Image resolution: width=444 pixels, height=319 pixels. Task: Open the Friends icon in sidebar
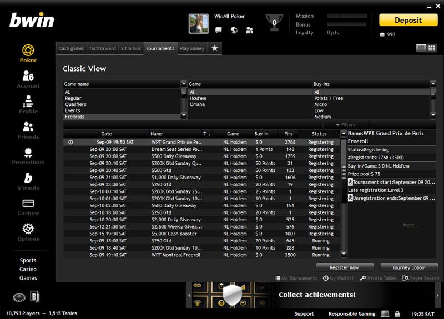(x=28, y=127)
